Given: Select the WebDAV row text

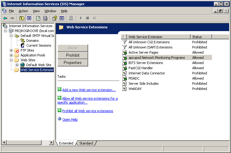Looking at the screenshot, I should tap(135, 89).
